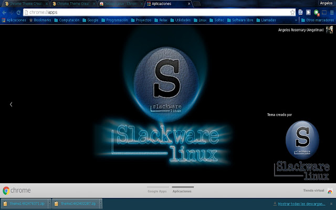The width and height of the screenshot is (336, 210).
Task: Open the Relax bookmark folder
Action: (161, 20)
